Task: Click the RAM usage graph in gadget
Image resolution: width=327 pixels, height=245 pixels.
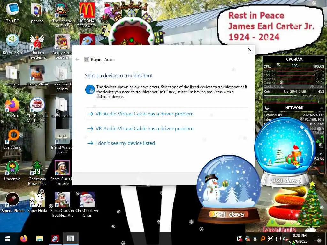Action: 294,99
